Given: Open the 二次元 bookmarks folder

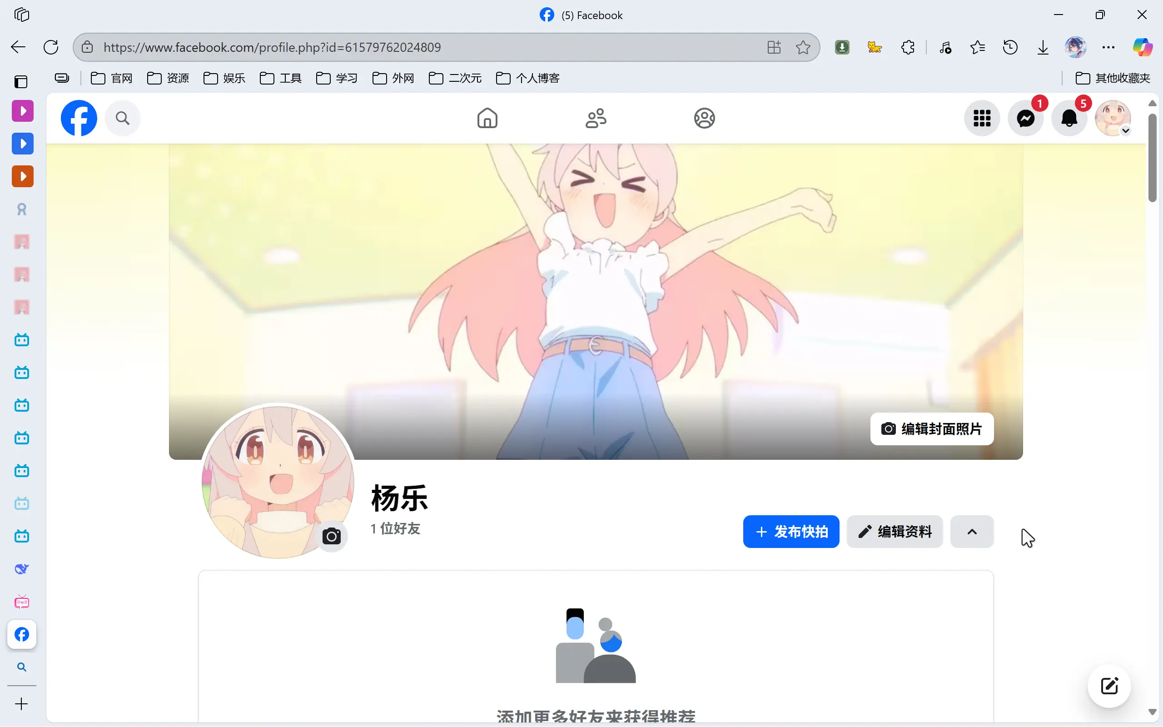Looking at the screenshot, I should pos(455,78).
